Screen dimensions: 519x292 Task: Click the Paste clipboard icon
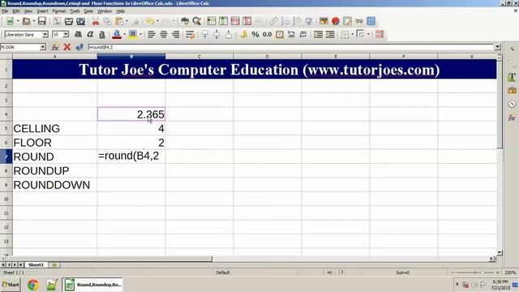119,21
